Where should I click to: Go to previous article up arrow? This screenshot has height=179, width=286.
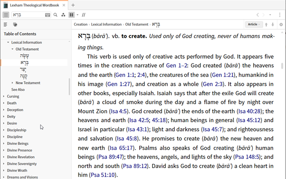266,25
